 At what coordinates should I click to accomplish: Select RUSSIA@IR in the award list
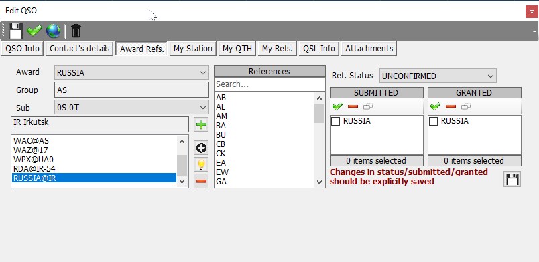click(94, 178)
